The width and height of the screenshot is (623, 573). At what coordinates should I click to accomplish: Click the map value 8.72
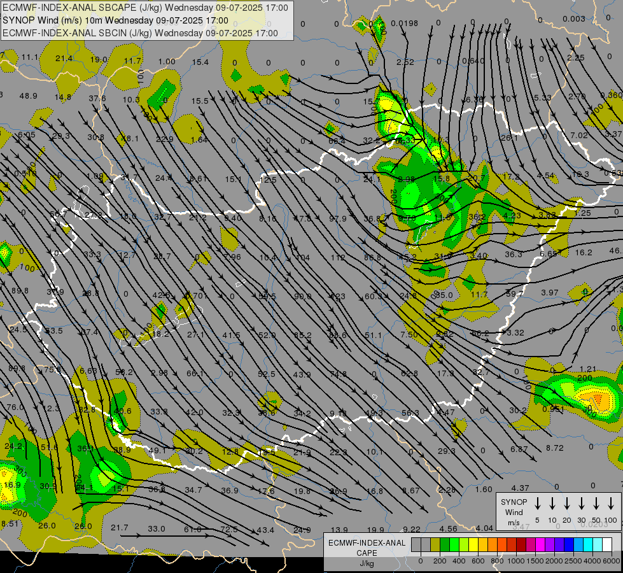point(555,448)
